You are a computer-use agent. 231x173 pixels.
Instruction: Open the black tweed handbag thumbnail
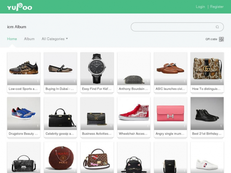(x=23, y=157)
